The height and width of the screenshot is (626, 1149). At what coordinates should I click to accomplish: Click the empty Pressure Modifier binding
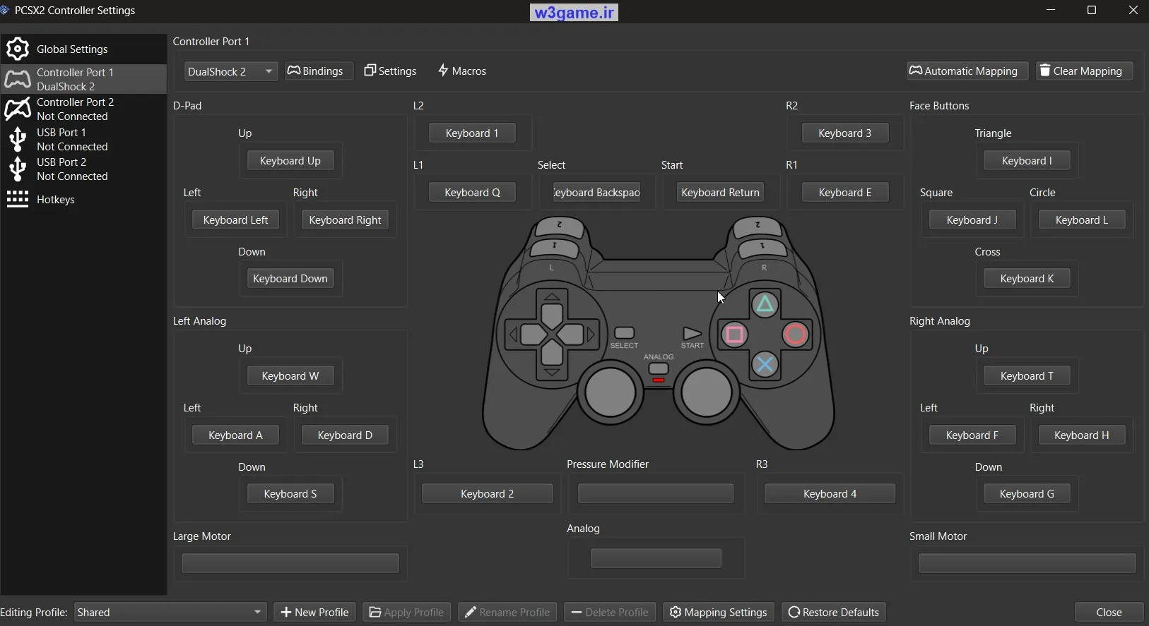pyautogui.click(x=656, y=493)
